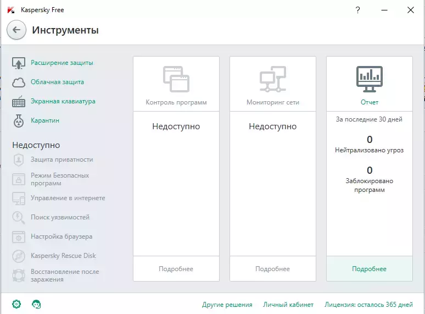
Task: Click the trusted applications mode icon
Action: click(19, 179)
